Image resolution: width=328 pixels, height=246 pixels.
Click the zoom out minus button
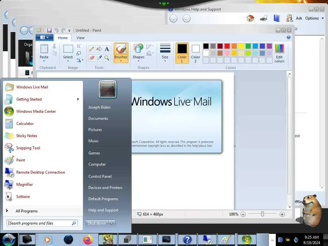tap(243, 214)
